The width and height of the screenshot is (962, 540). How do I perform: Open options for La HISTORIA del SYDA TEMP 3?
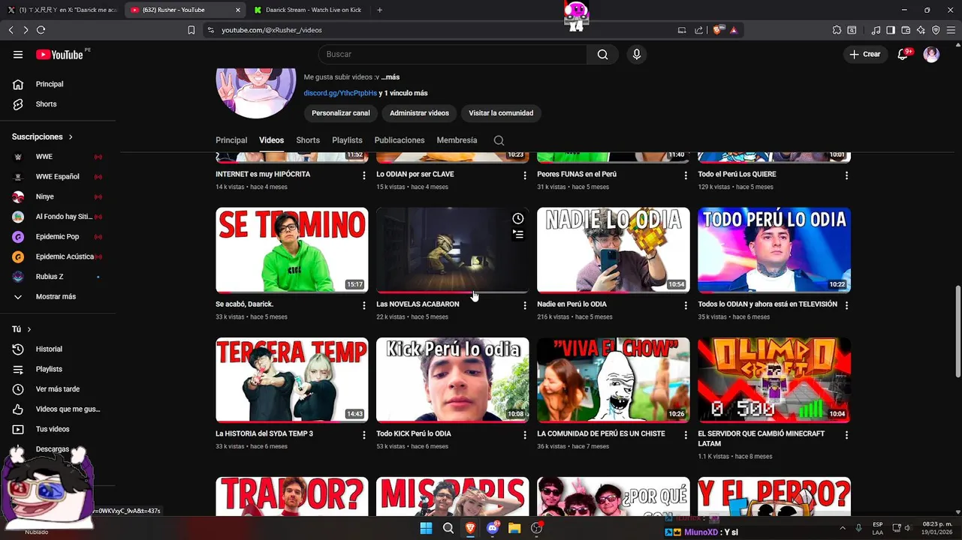364,435
